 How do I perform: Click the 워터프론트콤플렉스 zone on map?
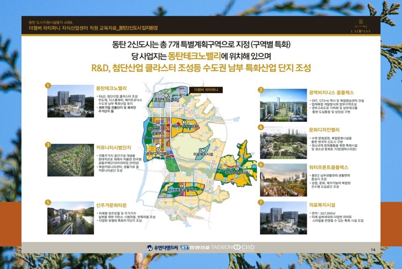click(x=182, y=190)
